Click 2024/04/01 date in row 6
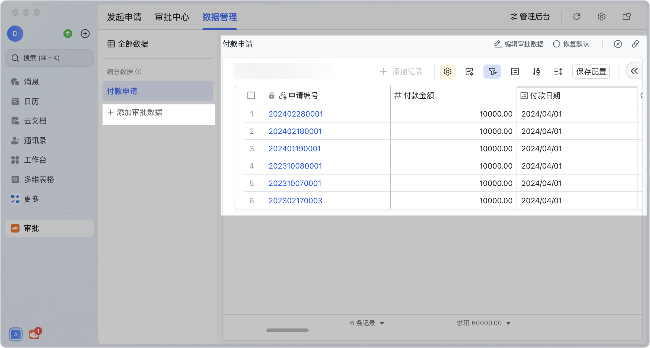This screenshot has width=650, height=348. pos(541,201)
